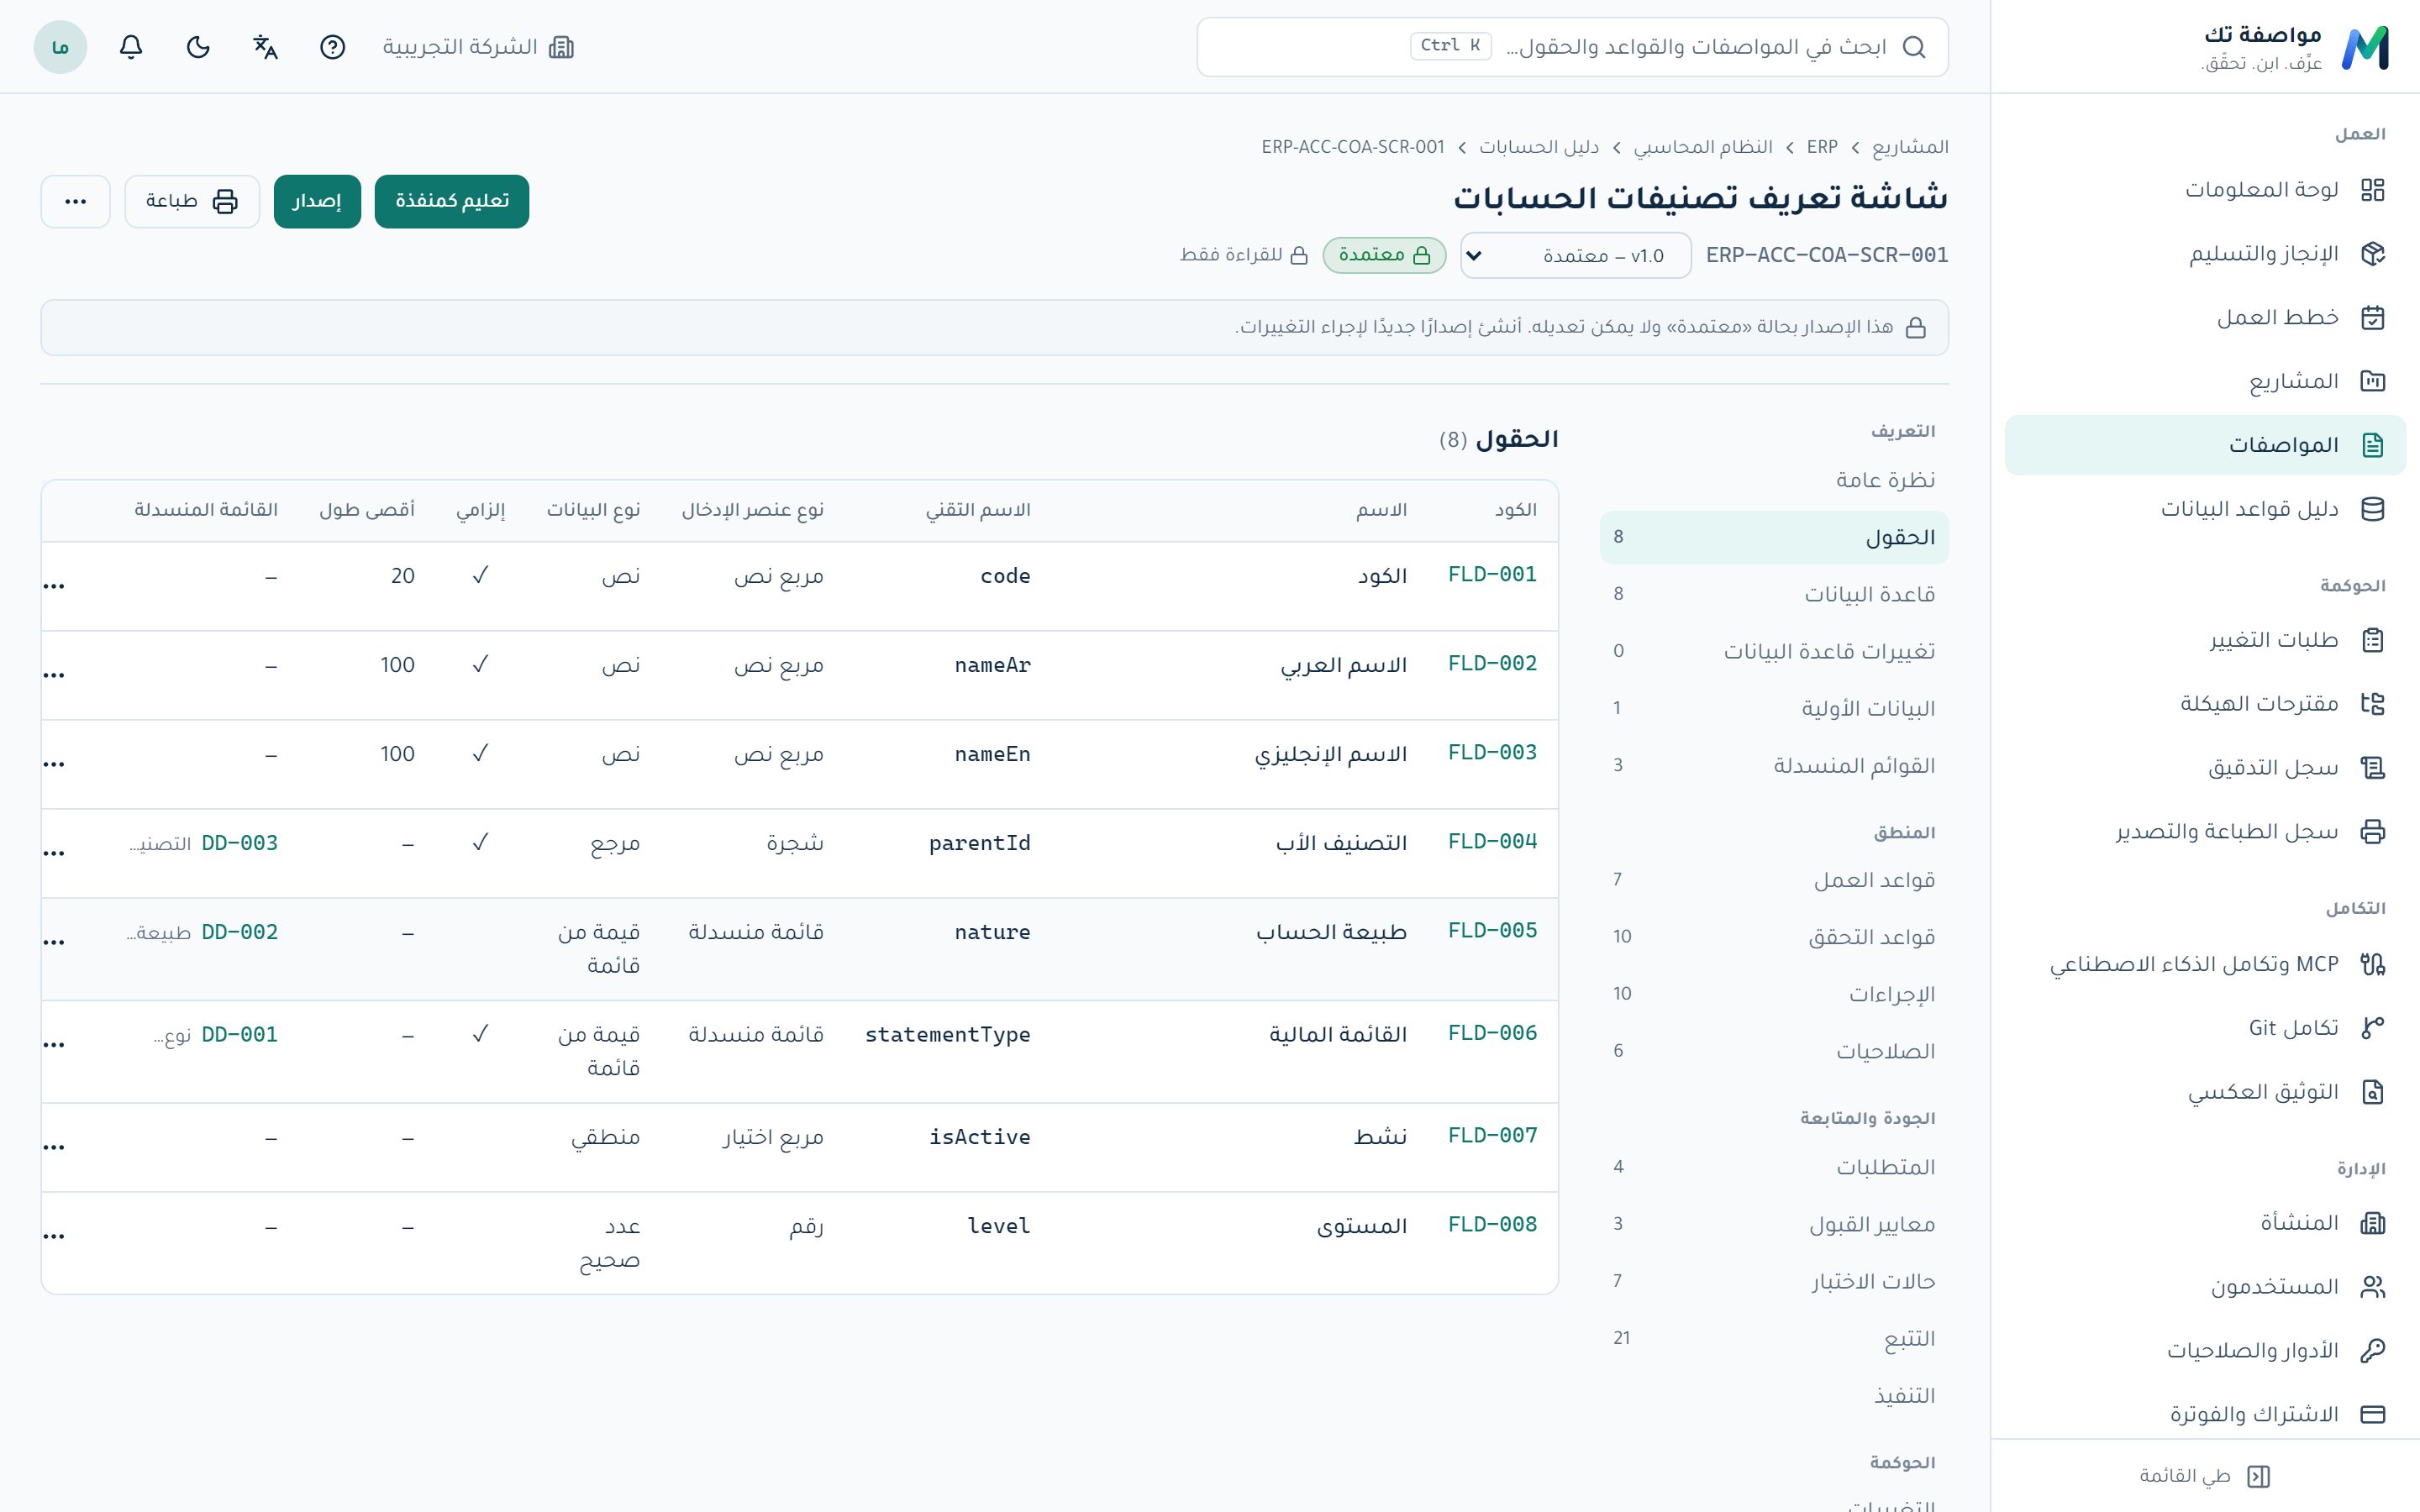Screen dimensions: 2420x1512
Task: Open المستخدمون in sidebar
Action: [x=2205, y=1287]
